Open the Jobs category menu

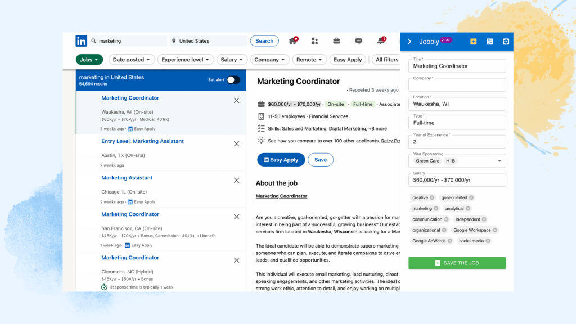(88, 59)
